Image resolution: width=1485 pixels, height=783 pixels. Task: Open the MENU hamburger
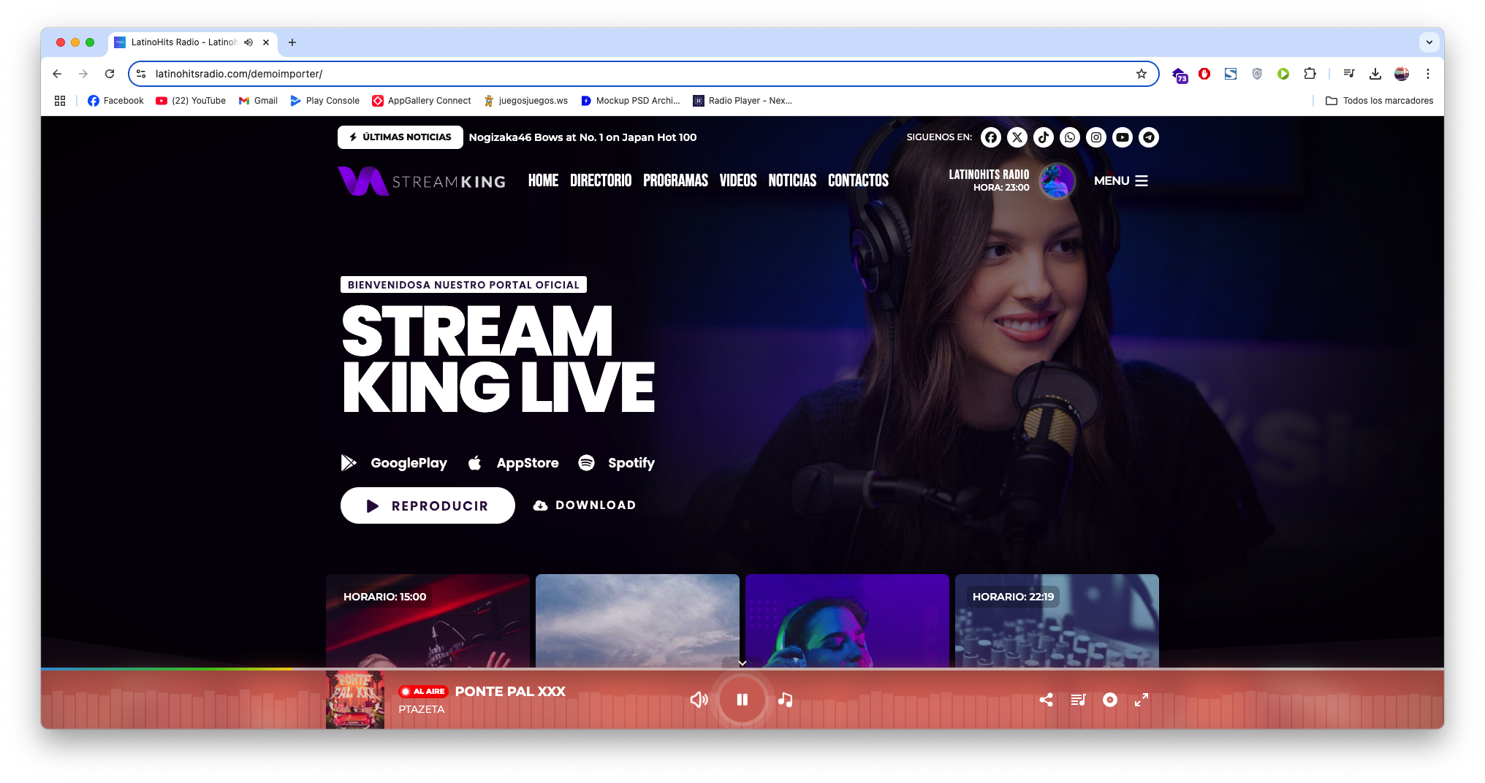pos(1120,180)
